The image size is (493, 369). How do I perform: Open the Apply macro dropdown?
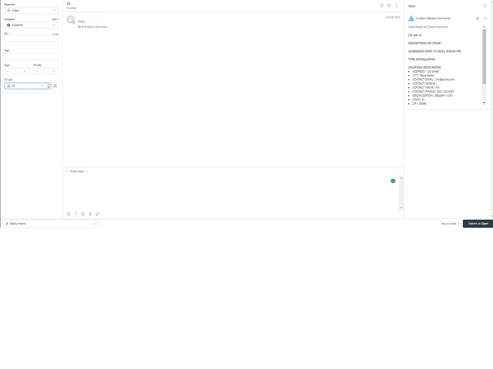[x=51, y=224]
